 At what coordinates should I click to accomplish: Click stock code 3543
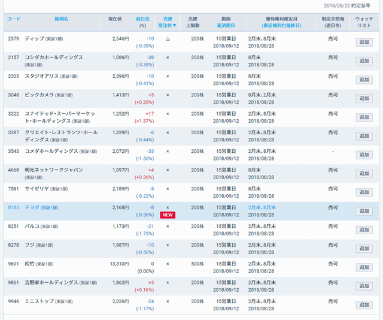(x=13, y=151)
